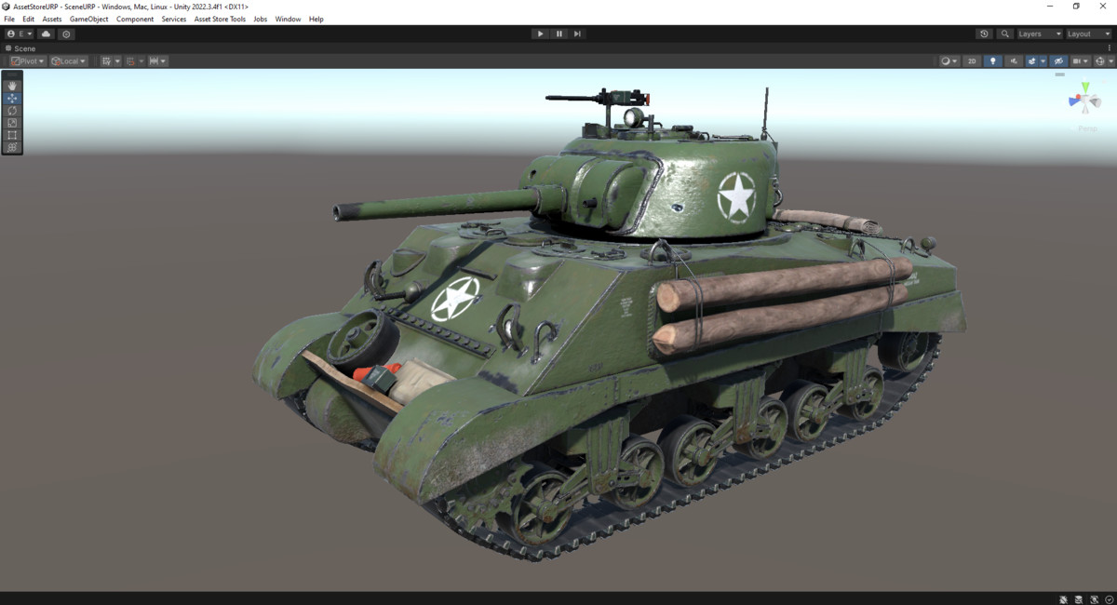This screenshot has width=1117, height=605.
Task: Click the snap increment icon
Action: click(x=154, y=61)
